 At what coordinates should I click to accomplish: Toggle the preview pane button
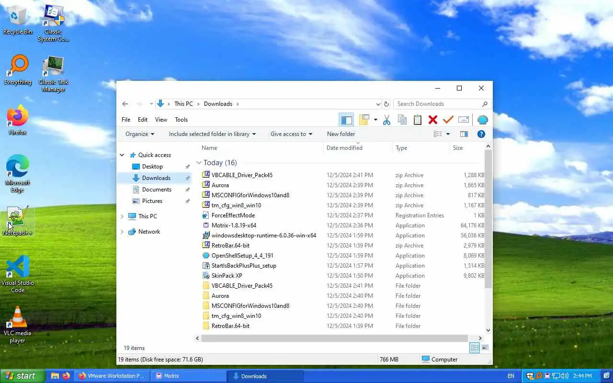(464, 134)
